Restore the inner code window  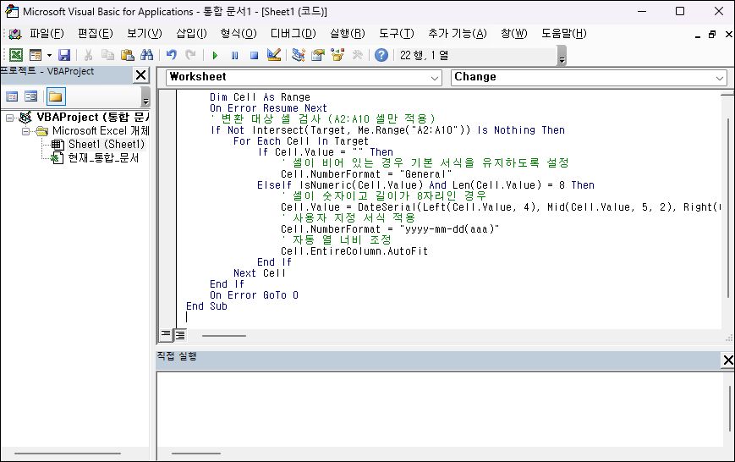(x=712, y=34)
